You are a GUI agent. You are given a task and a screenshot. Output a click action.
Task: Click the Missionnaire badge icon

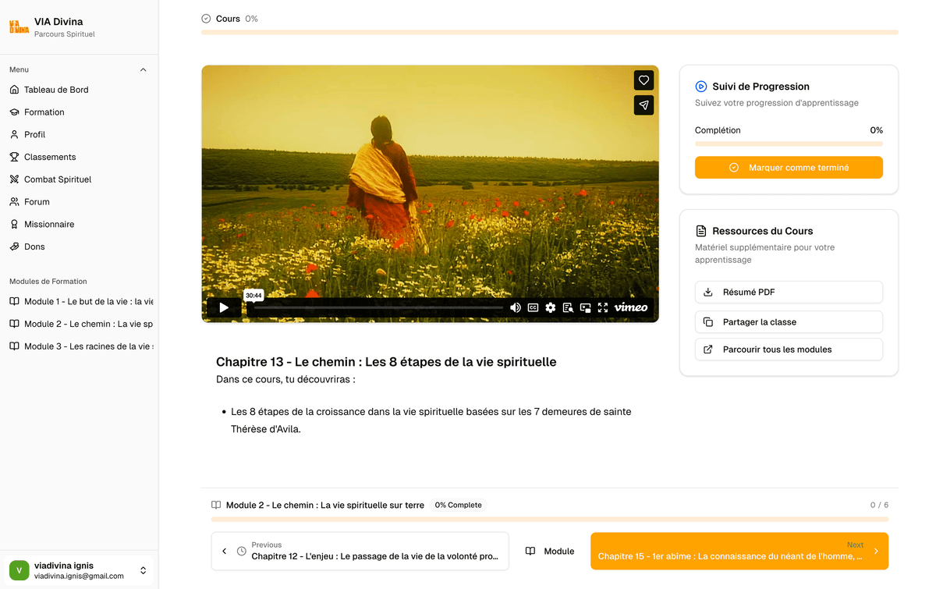point(14,224)
